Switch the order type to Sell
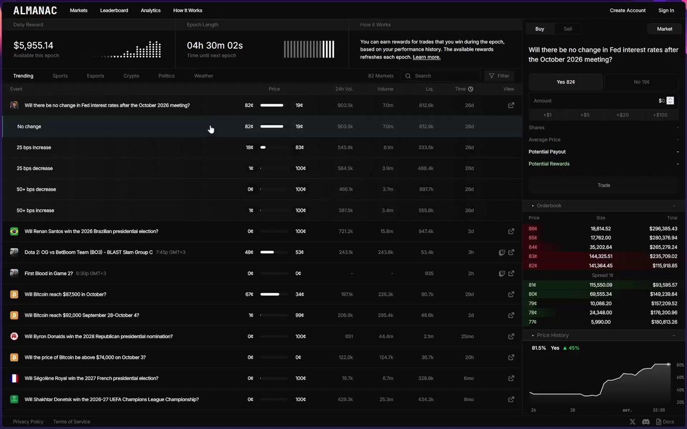Screen dimensions: 687x429 click(x=568, y=29)
